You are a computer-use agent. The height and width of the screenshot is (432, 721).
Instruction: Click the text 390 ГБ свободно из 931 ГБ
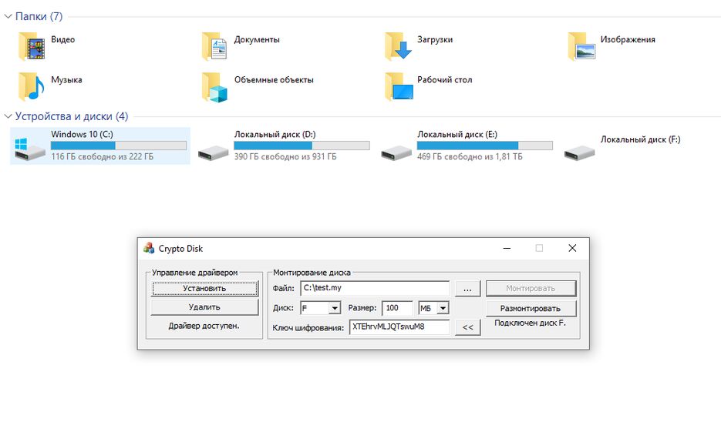(x=285, y=156)
